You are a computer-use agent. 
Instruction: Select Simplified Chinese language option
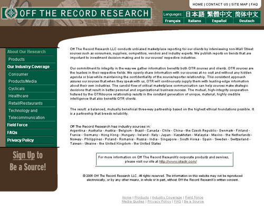tap(247, 14)
